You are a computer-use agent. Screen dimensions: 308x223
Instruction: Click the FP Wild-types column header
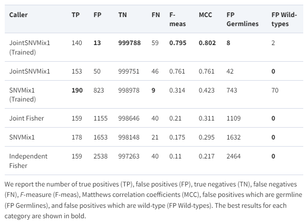point(284,19)
